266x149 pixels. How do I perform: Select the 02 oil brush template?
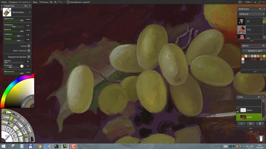click(250, 37)
